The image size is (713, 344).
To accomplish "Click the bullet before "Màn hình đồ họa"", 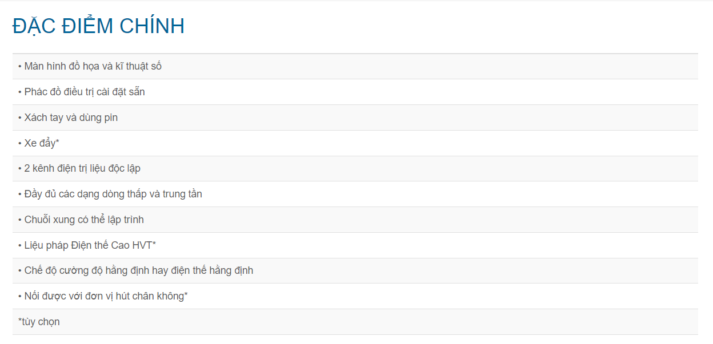I will pyautogui.click(x=20, y=66).
